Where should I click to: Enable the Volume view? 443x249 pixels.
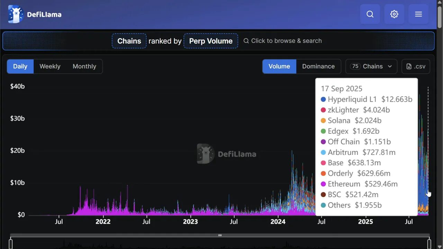coord(279,66)
